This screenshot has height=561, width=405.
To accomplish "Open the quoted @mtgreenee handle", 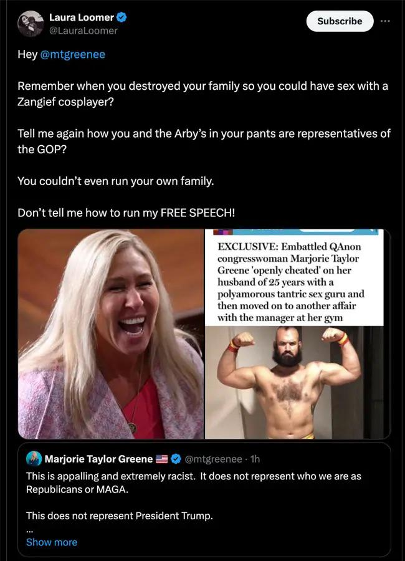I will 213,459.
